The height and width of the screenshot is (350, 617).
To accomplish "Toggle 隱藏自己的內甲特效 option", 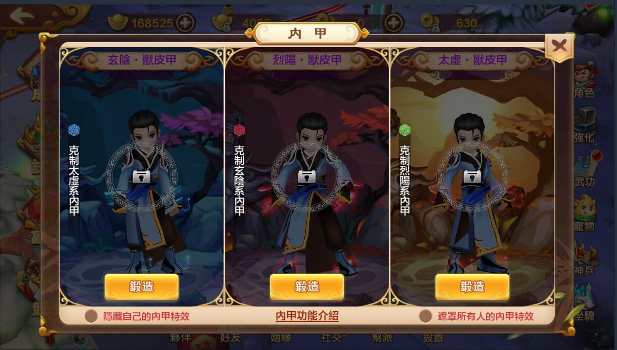I will [x=91, y=316].
